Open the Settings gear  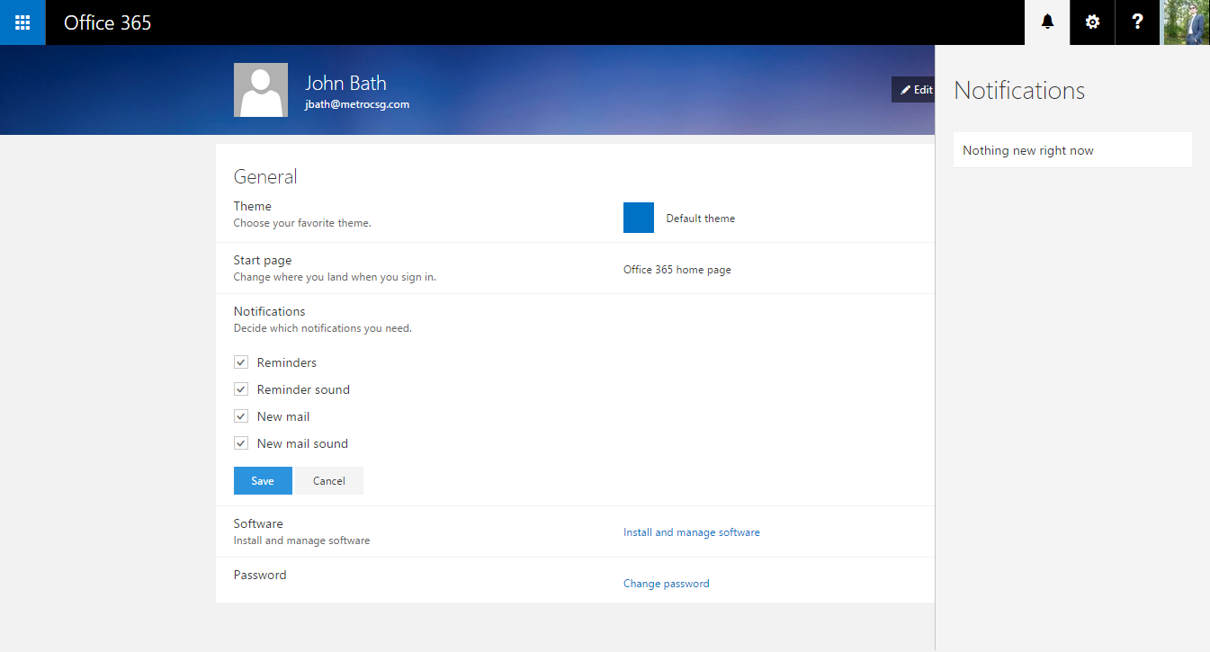1091,22
